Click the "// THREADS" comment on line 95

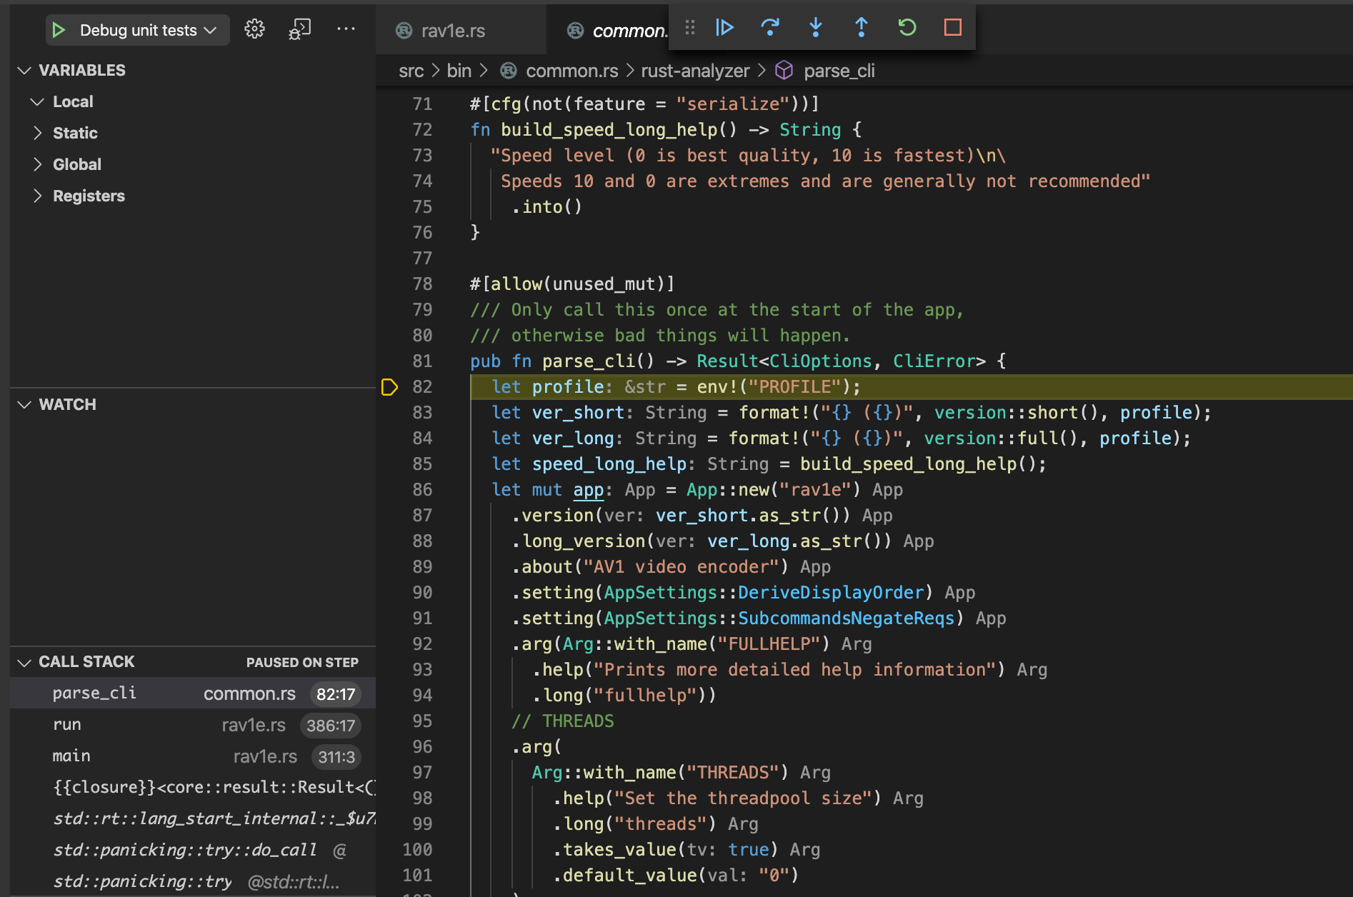point(563,721)
